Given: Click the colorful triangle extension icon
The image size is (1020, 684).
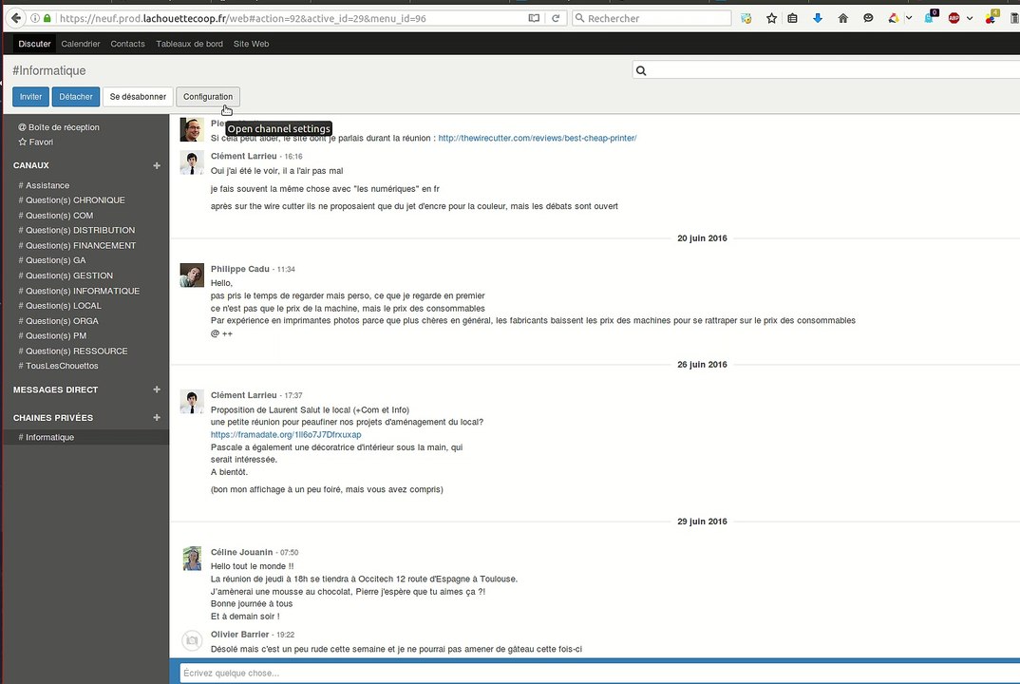Looking at the screenshot, I should click(x=894, y=18).
